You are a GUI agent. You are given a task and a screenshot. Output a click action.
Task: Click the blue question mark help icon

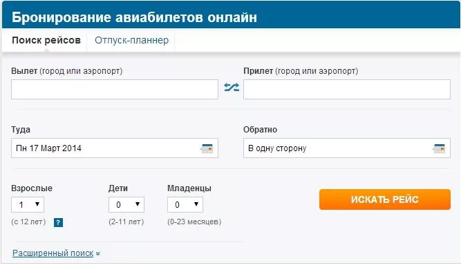point(58,222)
